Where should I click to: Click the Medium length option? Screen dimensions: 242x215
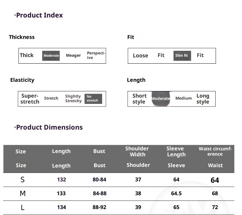point(183,98)
